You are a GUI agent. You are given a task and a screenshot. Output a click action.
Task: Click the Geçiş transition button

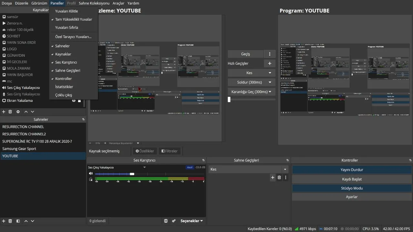[246, 54]
